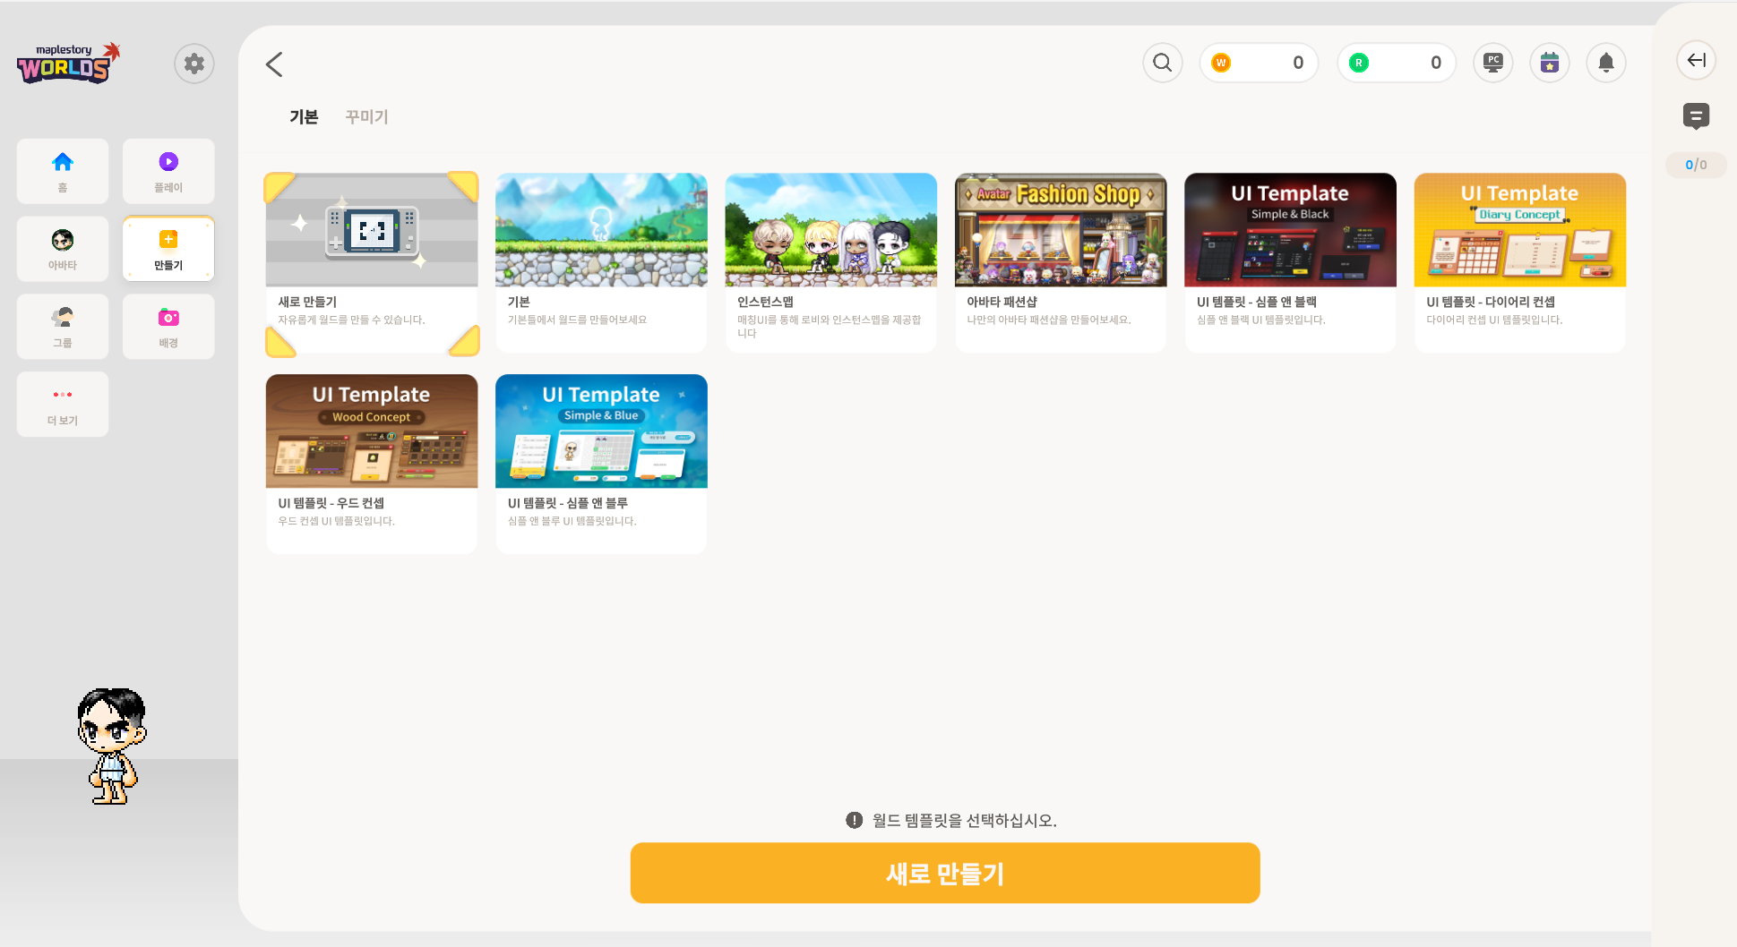Screen dimensions: 1737x947
Task: Expand the 더 보기 sidebar button
Action: (x=63, y=405)
